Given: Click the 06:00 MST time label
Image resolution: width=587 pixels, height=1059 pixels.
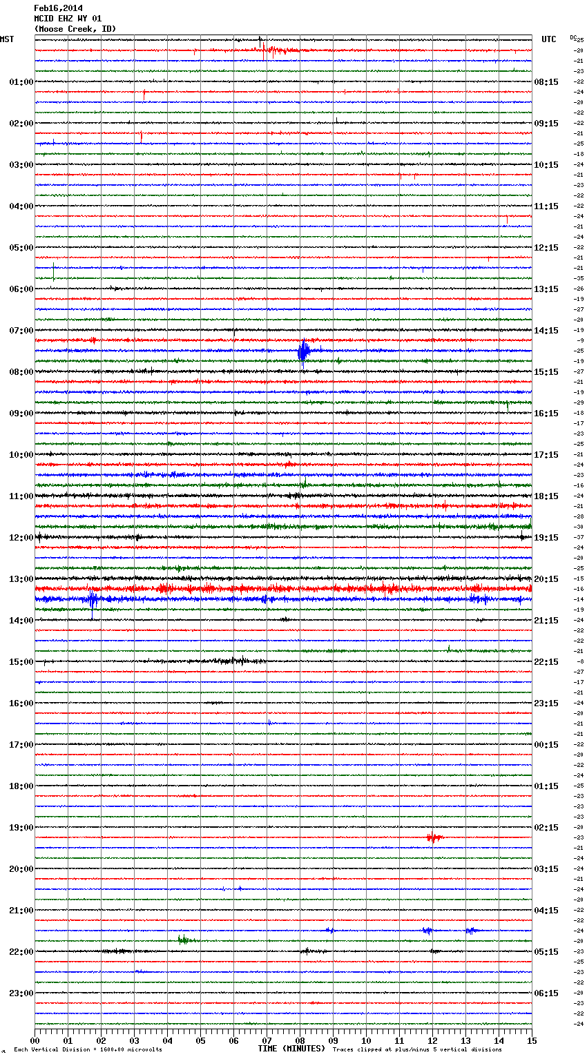Looking at the screenshot, I should (x=21, y=289).
